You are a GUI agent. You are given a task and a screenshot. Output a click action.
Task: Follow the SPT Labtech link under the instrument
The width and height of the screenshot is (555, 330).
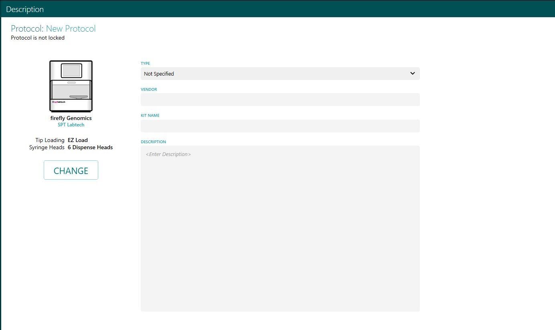71,125
